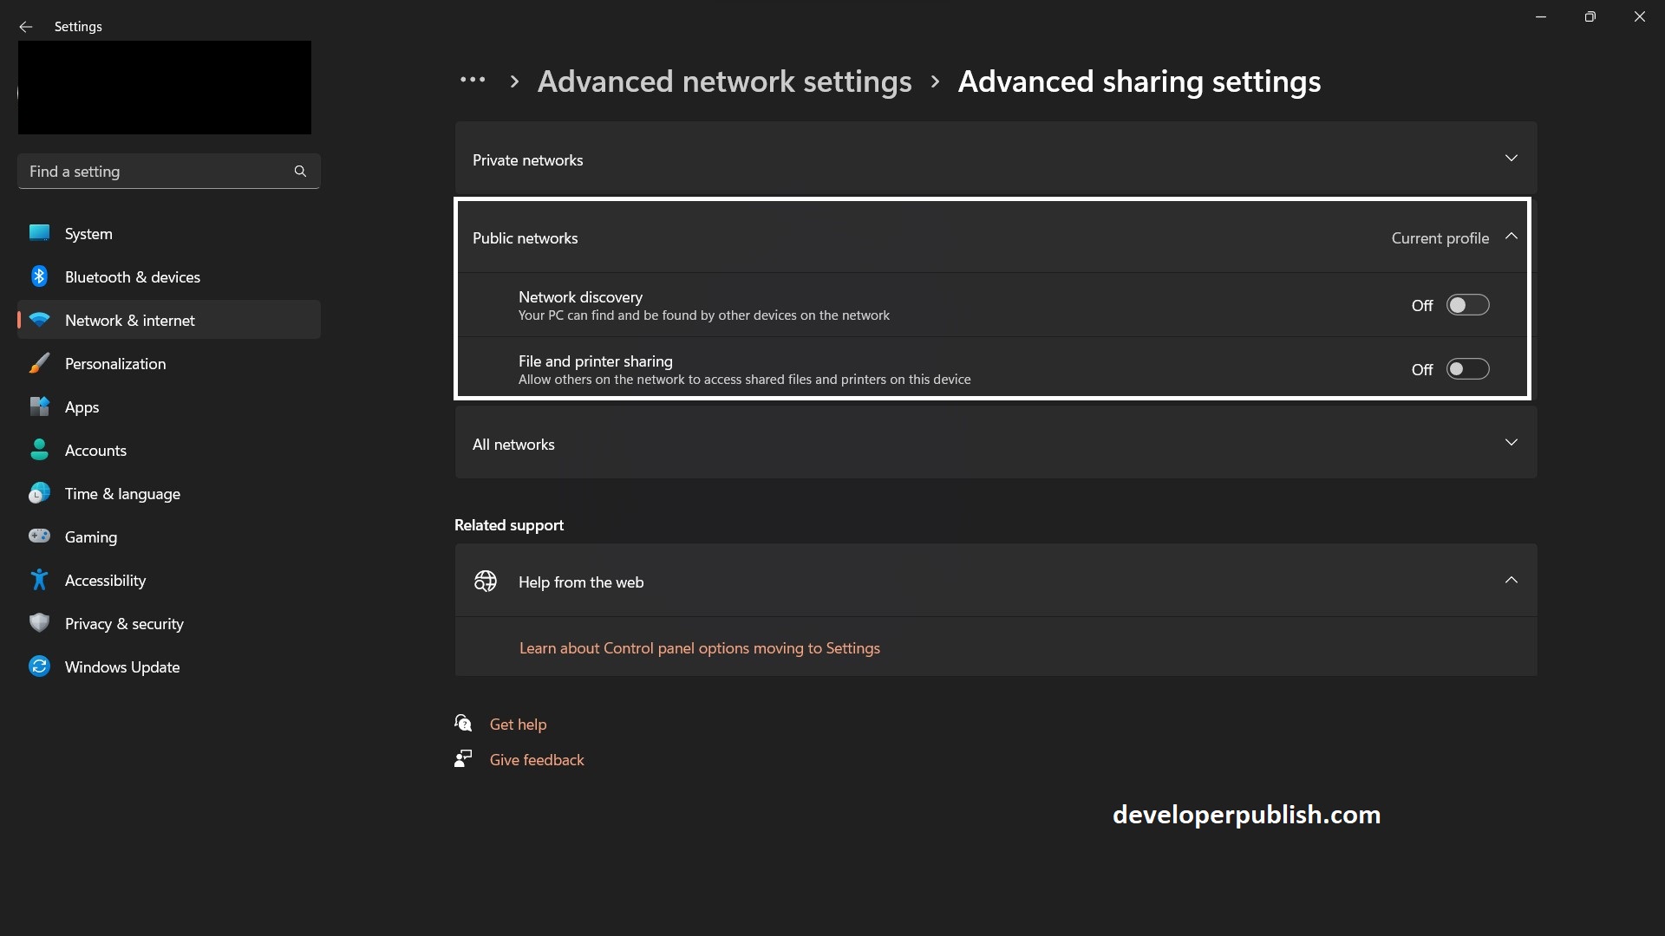Open Accessibility settings
Screen dimensions: 1665x936
39,579
